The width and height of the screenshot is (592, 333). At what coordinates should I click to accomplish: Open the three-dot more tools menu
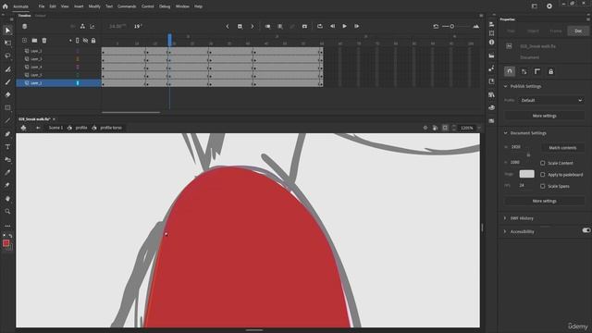coord(7,226)
